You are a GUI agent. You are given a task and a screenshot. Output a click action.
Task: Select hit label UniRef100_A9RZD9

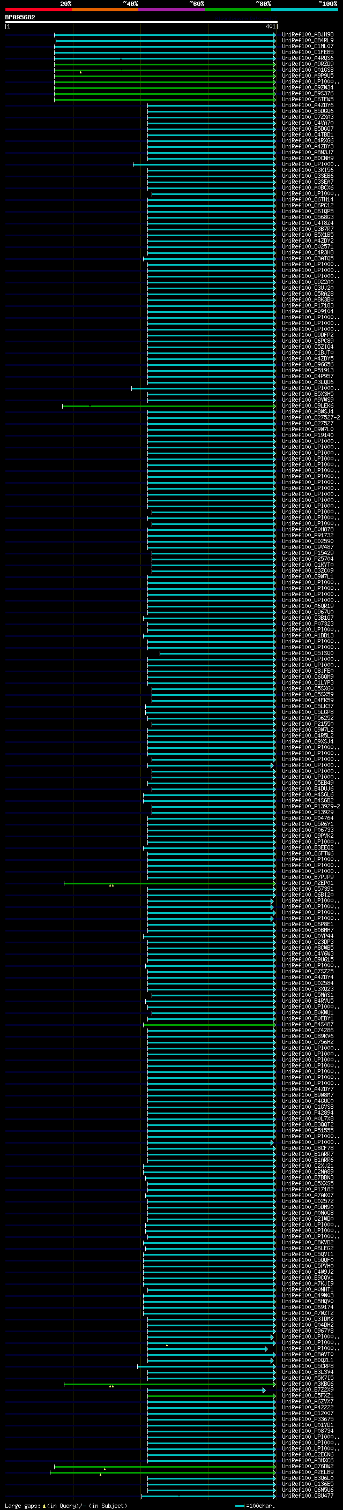pos(308,64)
